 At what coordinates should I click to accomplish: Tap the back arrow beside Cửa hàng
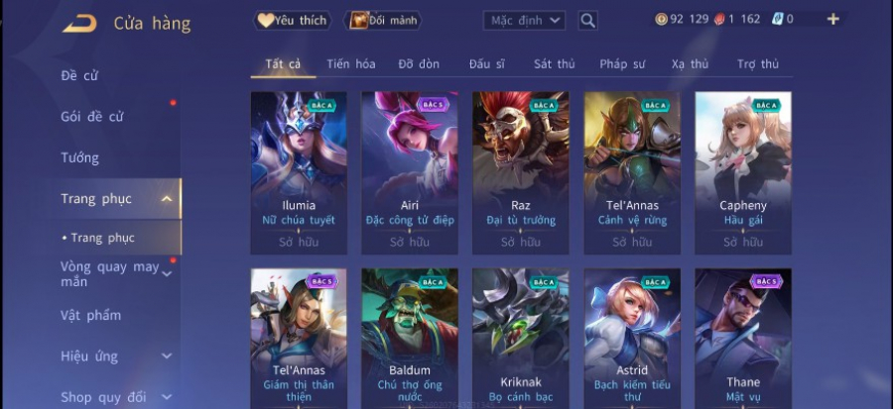tap(79, 24)
